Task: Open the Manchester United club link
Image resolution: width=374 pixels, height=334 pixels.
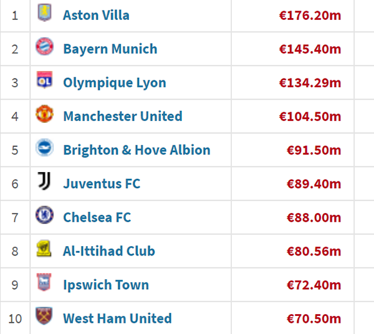Action: coord(122,116)
